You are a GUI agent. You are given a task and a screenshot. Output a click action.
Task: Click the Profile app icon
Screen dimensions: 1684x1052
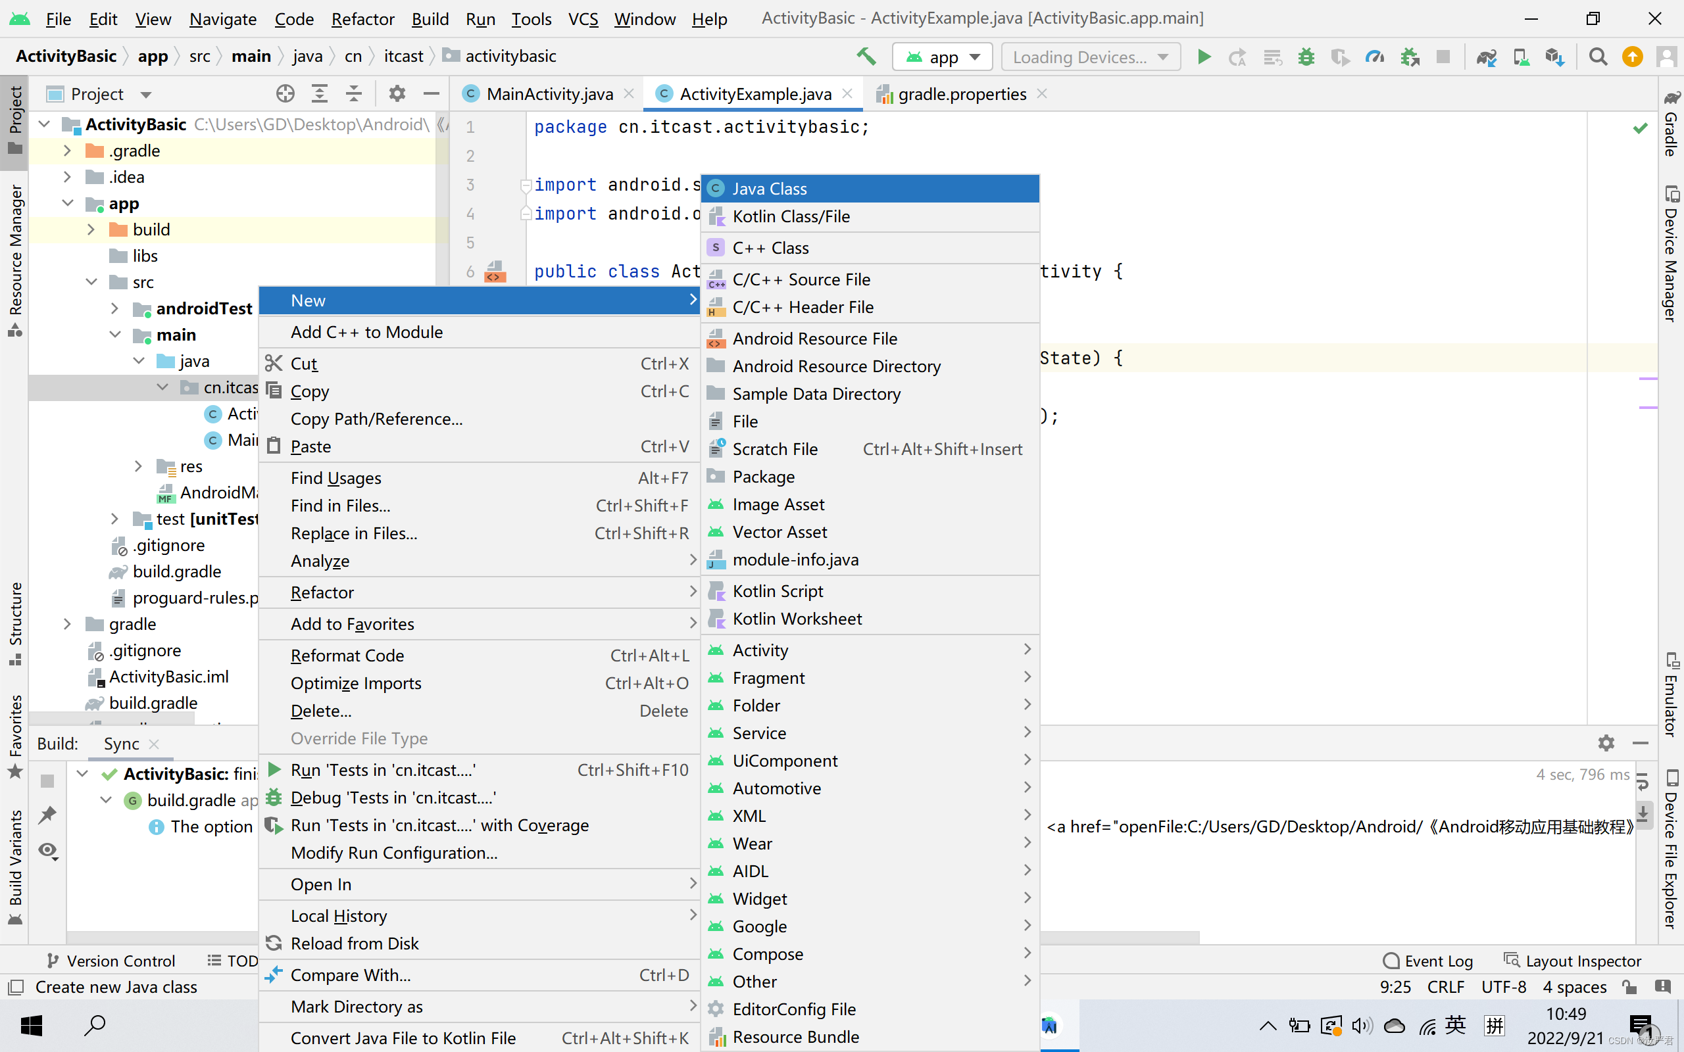coord(1375,57)
